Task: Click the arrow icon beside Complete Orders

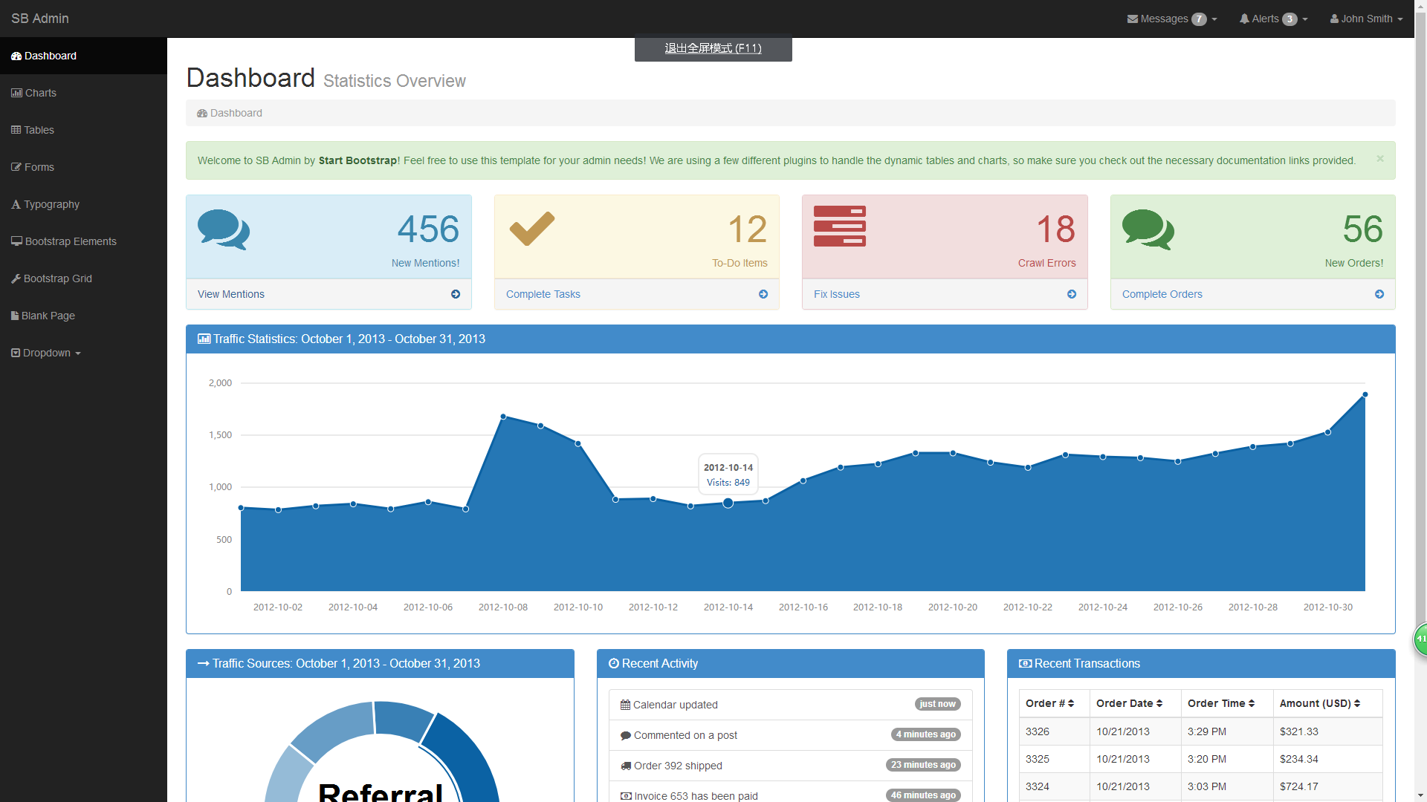Action: (1379, 294)
